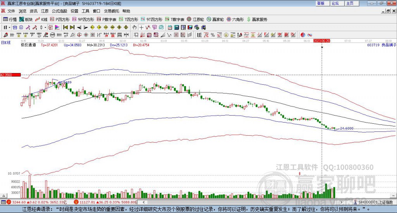The height and width of the screenshot is (213, 397).
Task: Click the blue infinity symbol icon
Action: coord(310,35)
